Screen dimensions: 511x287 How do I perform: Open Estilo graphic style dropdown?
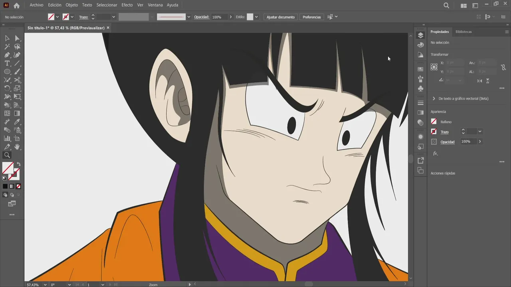[x=256, y=17]
